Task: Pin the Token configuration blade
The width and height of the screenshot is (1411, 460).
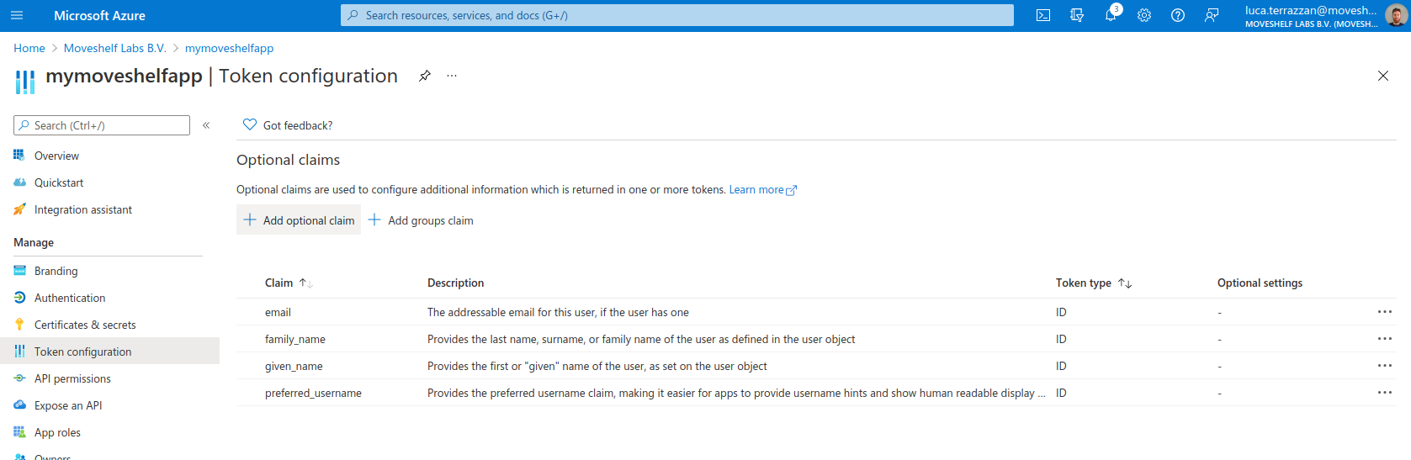Action: pyautogui.click(x=425, y=76)
